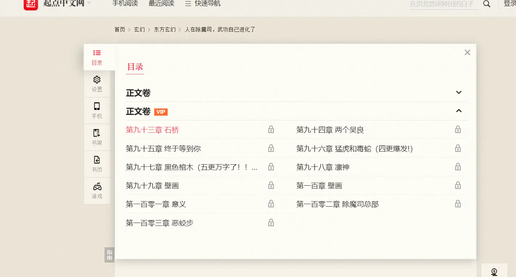Open 快速导航 menu

(x=203, y=4)
